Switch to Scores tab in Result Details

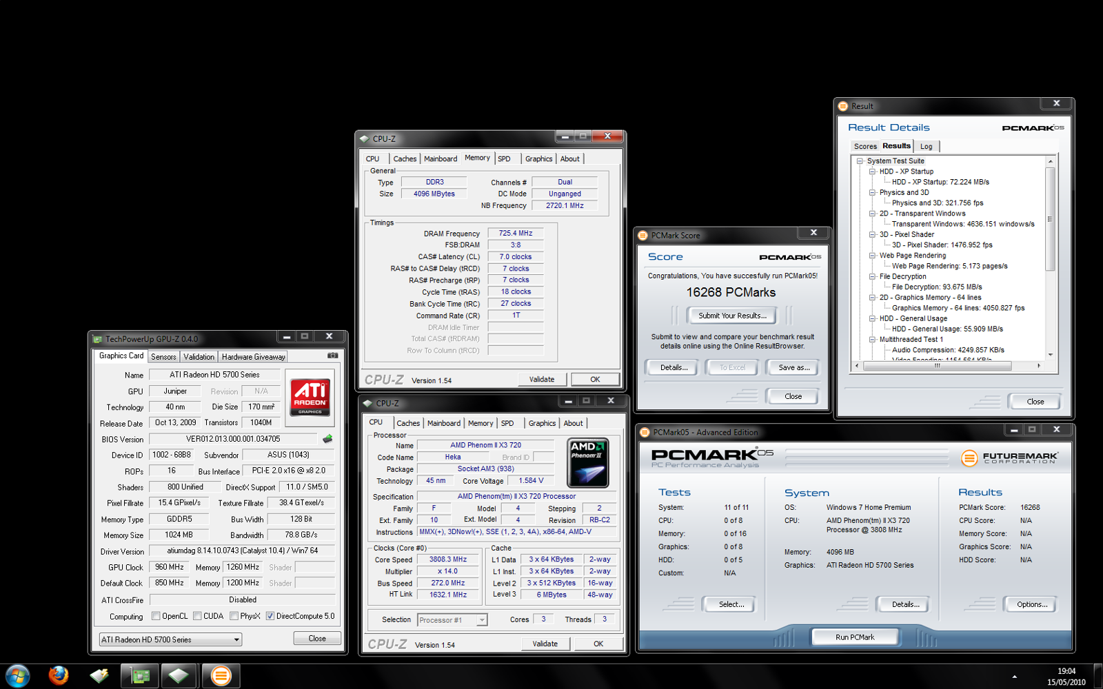click(x=864, y=147)
